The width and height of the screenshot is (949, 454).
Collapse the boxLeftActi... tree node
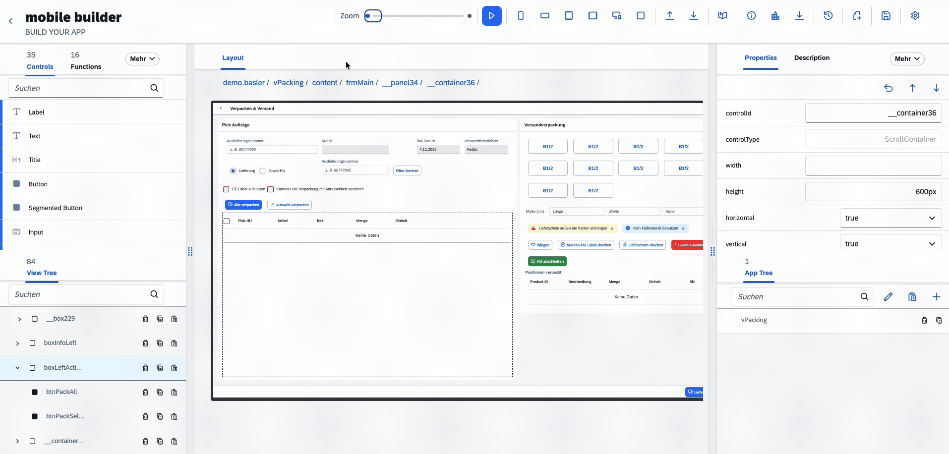[18, 368]
